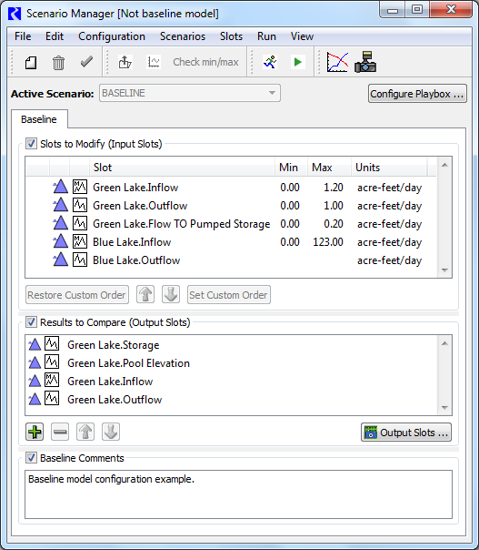Click the green play run button

click(297, 62)
